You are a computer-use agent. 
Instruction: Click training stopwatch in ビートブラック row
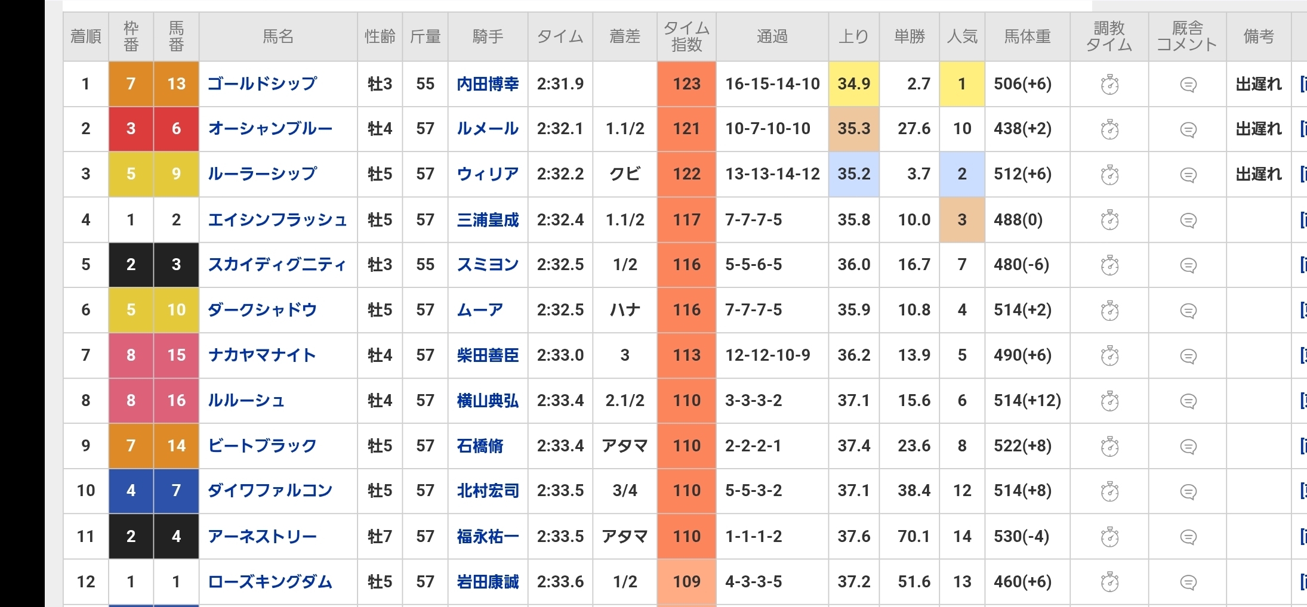1109,446
